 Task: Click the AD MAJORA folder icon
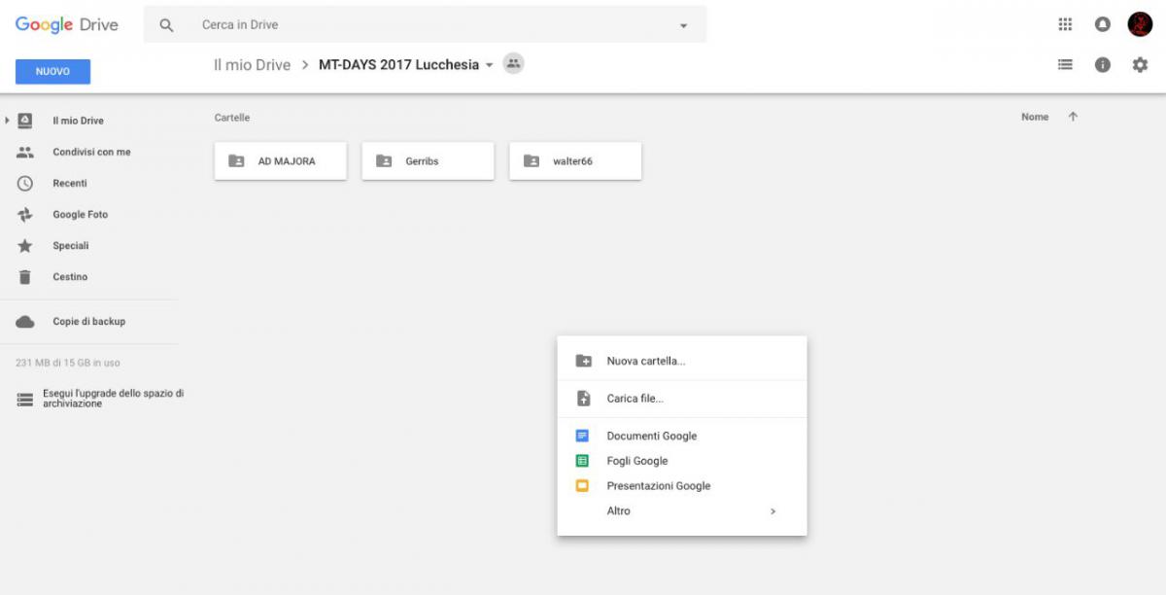(x=236, y=161)
